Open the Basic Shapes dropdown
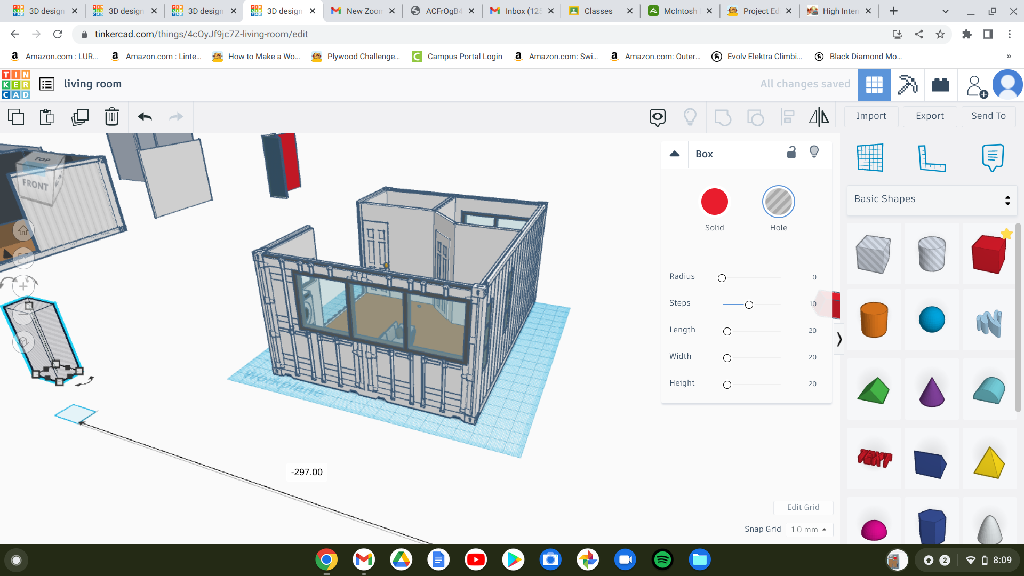Image resolution: width=1024 pixels, height=576 pixels. coord(932,199)
